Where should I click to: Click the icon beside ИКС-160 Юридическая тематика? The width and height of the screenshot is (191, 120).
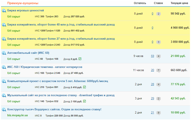[x=4, y=67]
